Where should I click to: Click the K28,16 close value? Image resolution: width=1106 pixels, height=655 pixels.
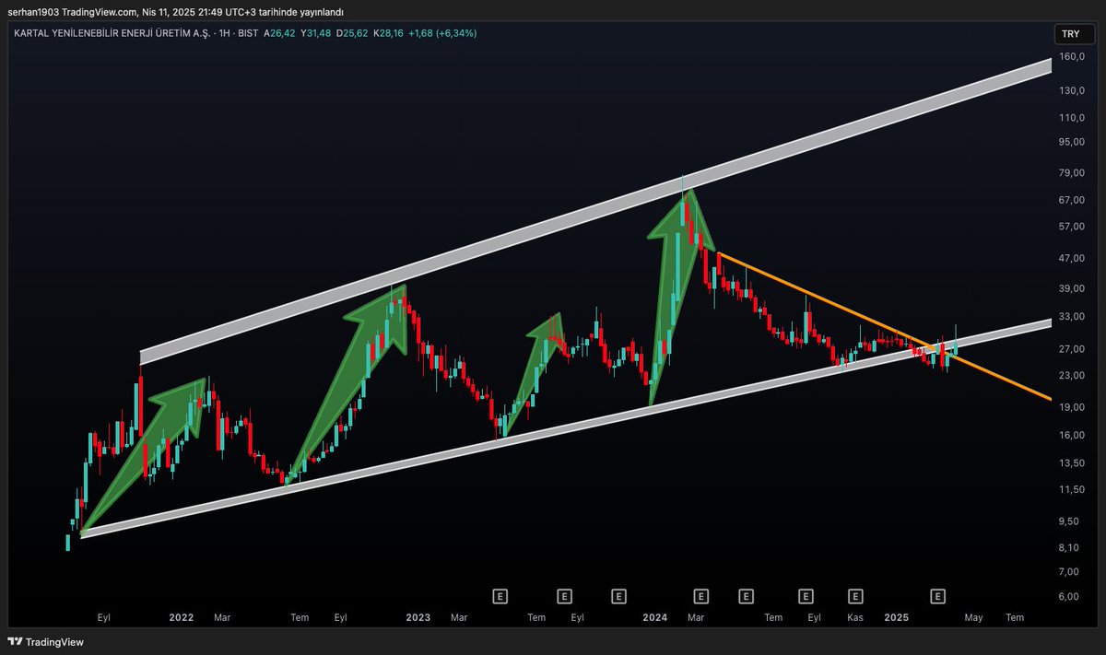[389, 33]
